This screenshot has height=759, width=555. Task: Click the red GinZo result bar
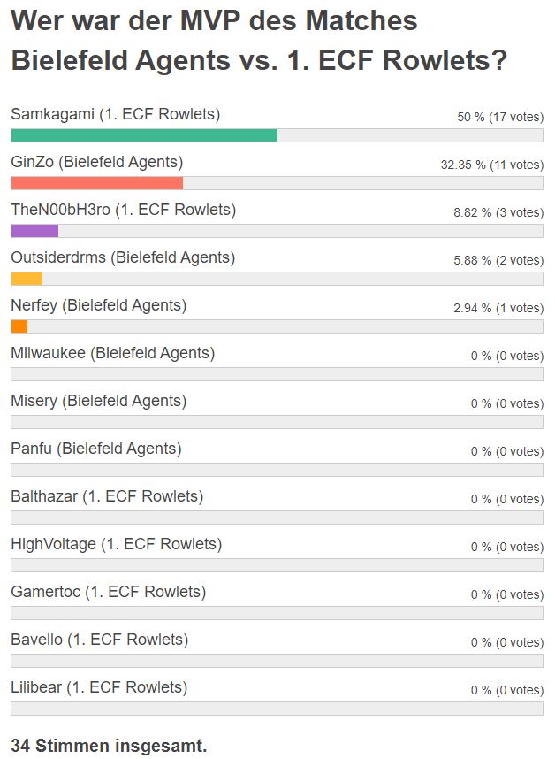tap(96, 183)
